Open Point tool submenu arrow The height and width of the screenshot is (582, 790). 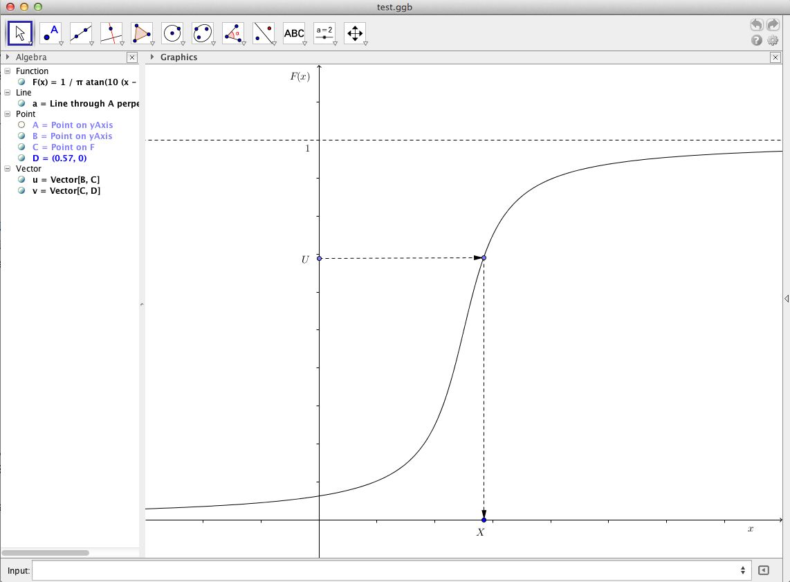61,44
